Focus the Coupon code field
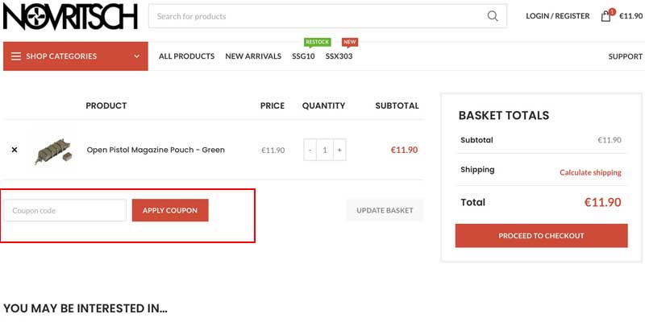This screenshot has width=645, height=322. [65, 210]
